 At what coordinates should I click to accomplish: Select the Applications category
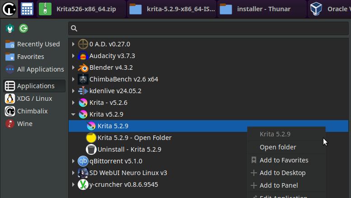(x=34, y=86)
